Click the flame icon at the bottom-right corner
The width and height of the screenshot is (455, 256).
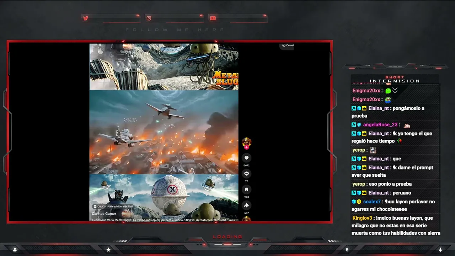[440, 250]
